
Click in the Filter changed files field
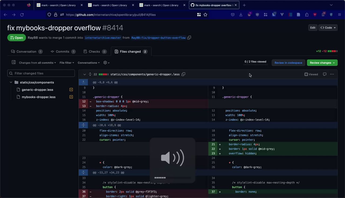pyautogui.click(x=41, y=73)
